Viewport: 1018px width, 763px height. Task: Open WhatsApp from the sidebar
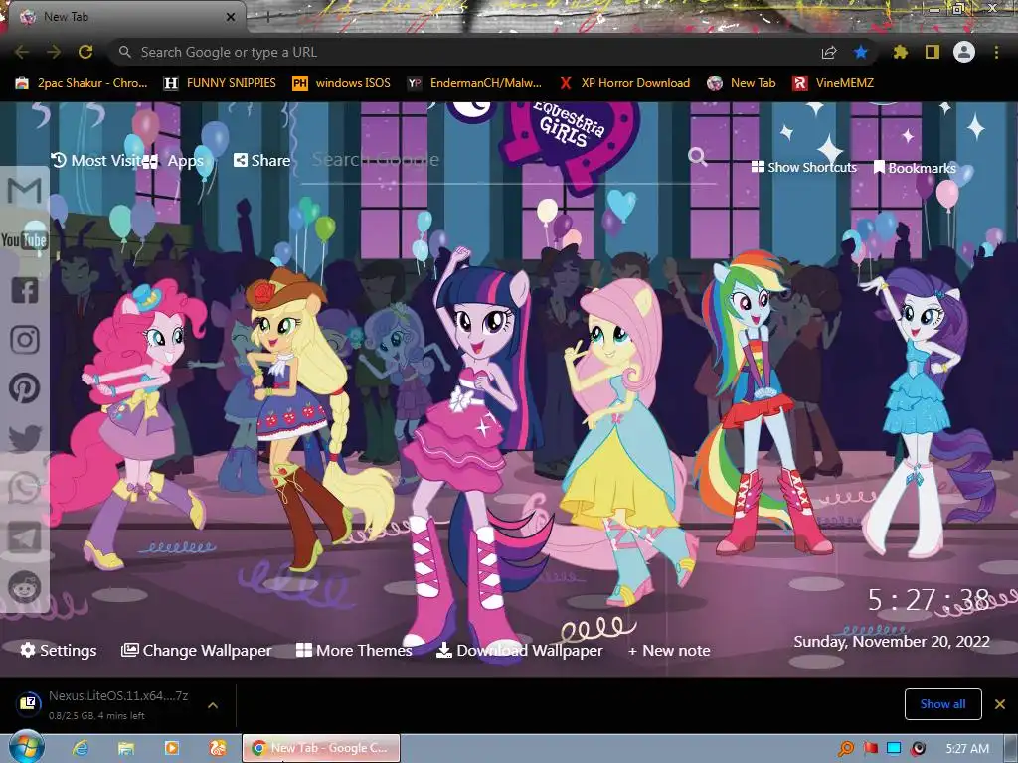(25, 487)
